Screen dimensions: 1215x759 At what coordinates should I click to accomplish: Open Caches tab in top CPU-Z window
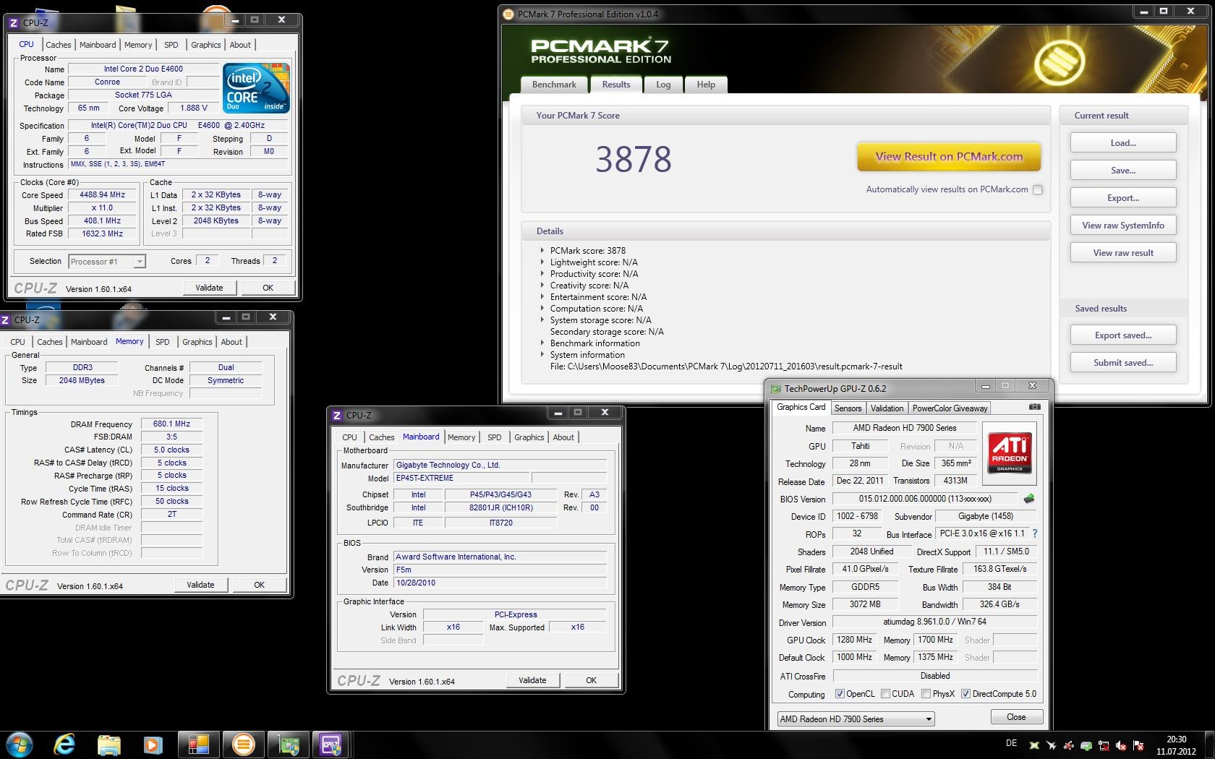click(59, 45)
